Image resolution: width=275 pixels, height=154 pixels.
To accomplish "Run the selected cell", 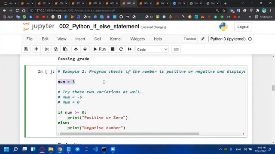I will pyautogui.click(x=100, y=49).
